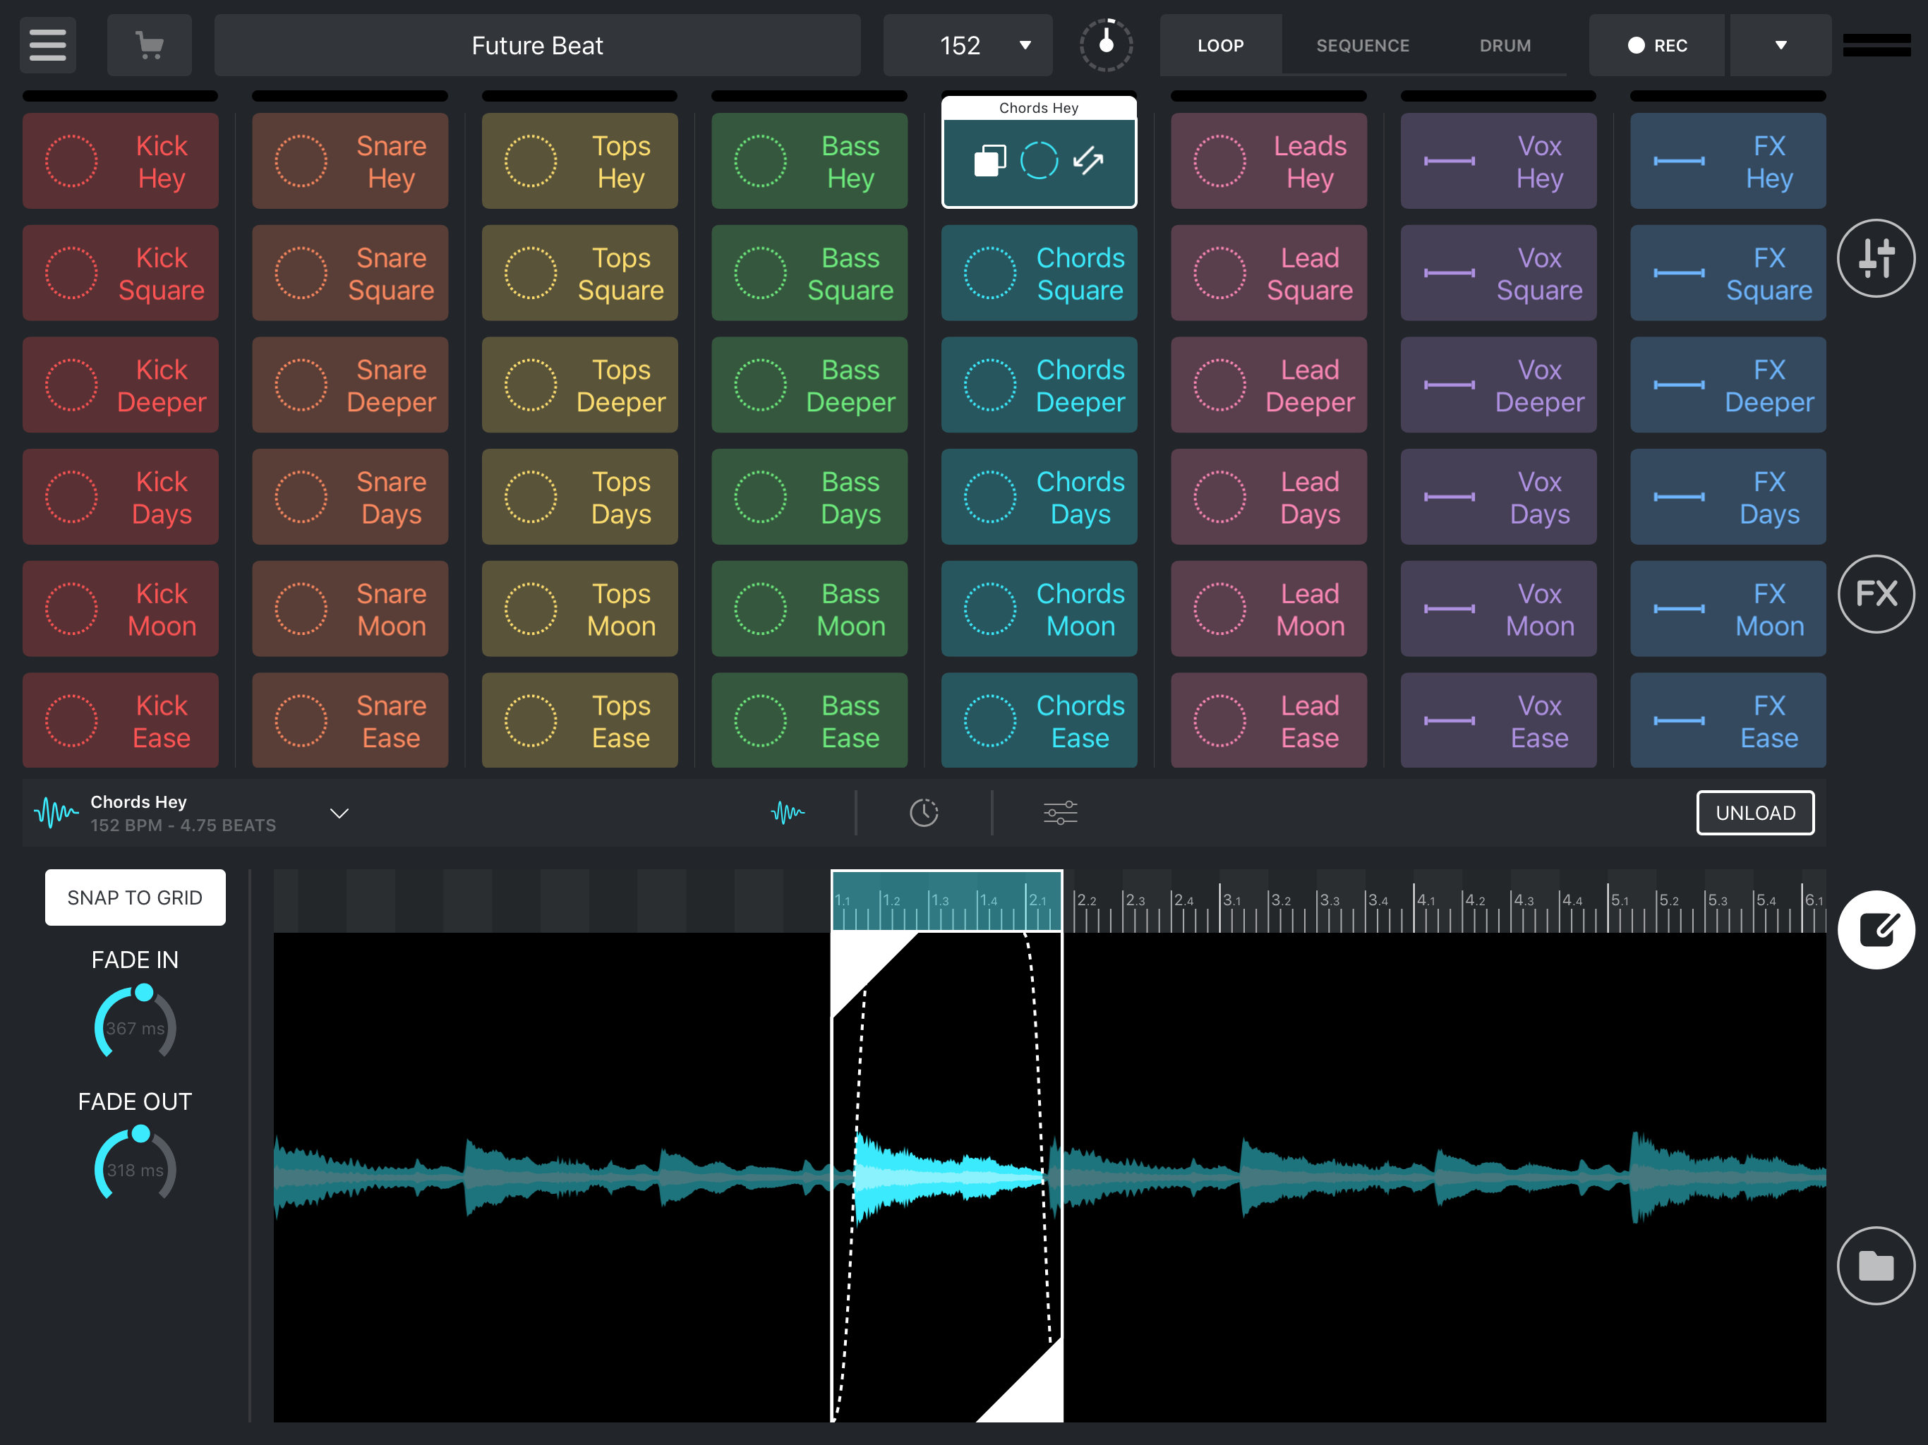This screenshot has height=1445, width=1928.
Task: Click the duplicate icon on Chords Hey pad
Action: pyautogui.click(x=989, y=162)
